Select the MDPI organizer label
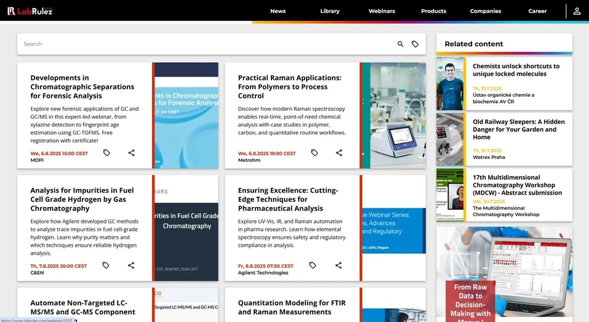589x322 pixels. coord(37,160)
